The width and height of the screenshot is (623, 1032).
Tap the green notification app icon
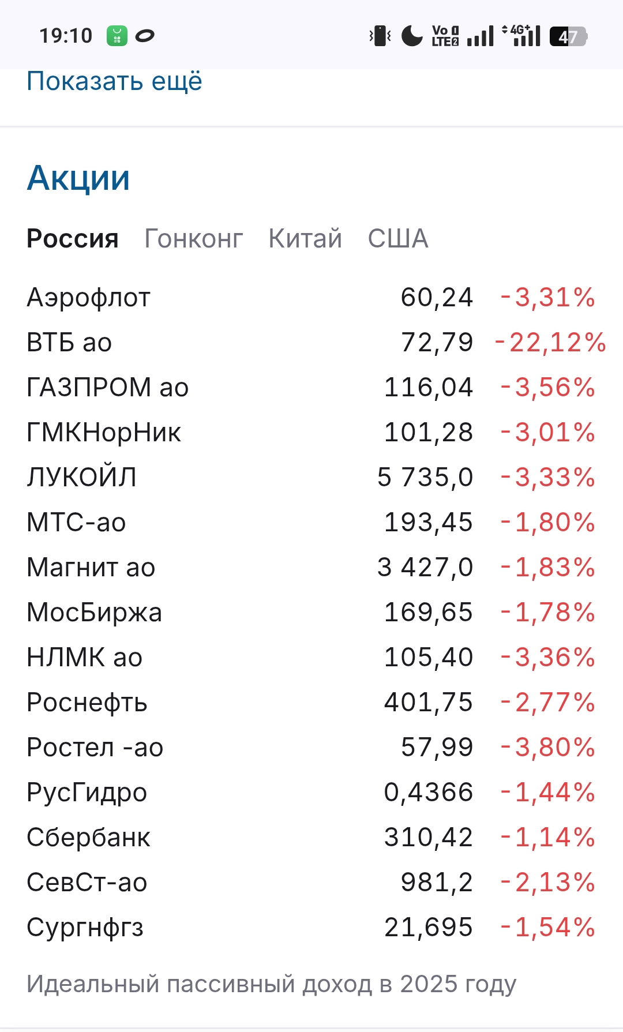coord(117,36)
